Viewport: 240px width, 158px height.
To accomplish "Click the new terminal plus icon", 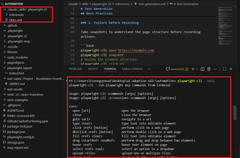I will pos(193,69).
